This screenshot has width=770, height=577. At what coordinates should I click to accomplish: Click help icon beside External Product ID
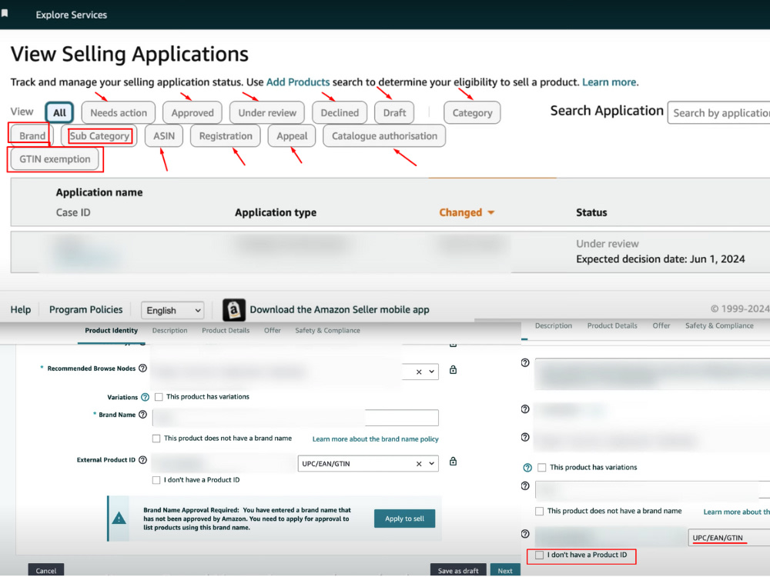[x=143, y=460]
